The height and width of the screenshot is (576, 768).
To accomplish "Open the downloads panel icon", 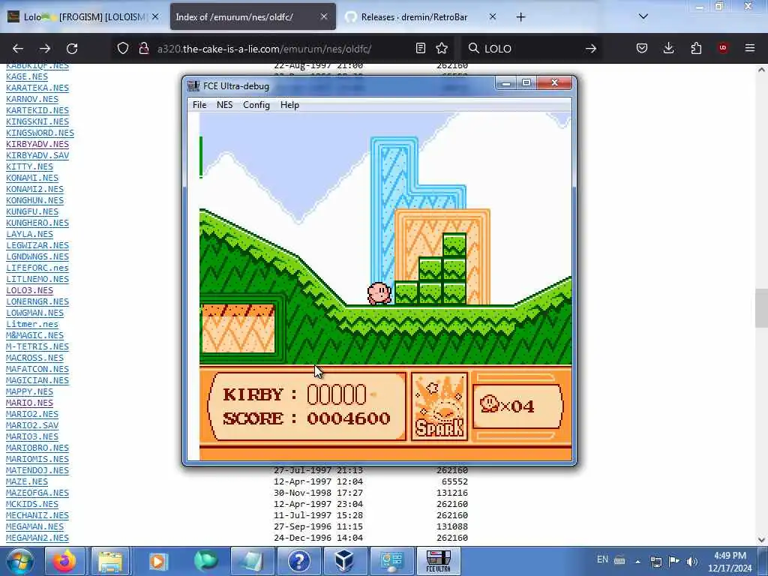I will (x=668, y=48).
